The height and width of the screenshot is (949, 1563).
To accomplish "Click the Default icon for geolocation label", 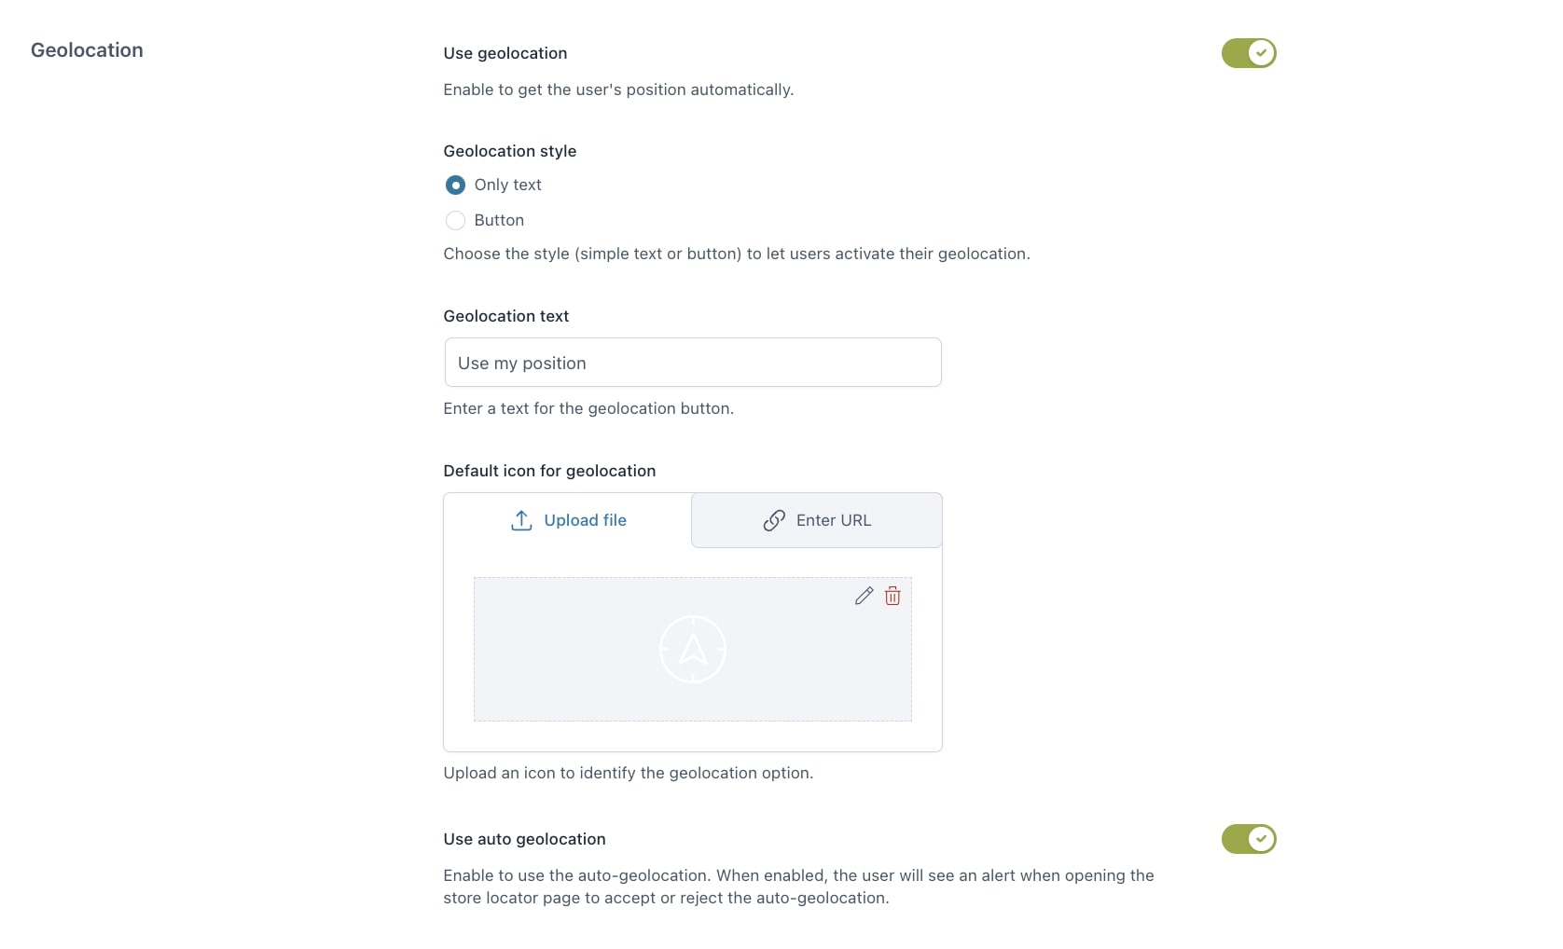I will [550, 471].
